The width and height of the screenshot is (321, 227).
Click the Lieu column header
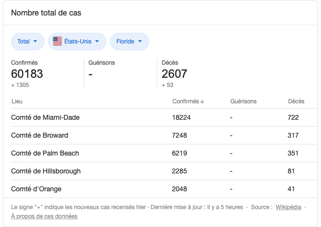coord(17,101)
